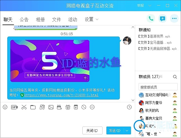Click 阿莎力皇爷 avatar icon
Viewport: 181px width, 138px height.
coord(141,103)
